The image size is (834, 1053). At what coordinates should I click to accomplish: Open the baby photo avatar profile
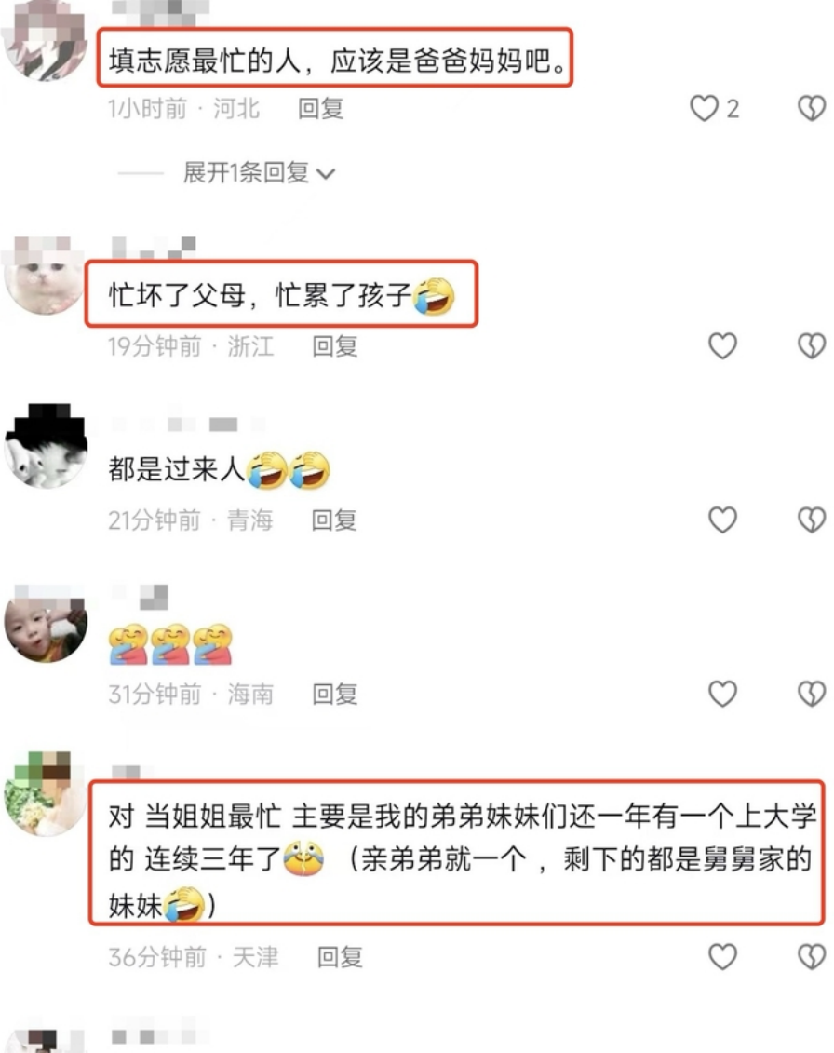click(46, 625)
